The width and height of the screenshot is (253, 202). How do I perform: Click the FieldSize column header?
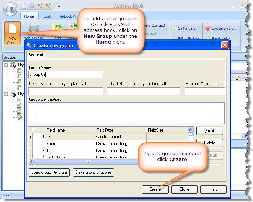point(167,130)
